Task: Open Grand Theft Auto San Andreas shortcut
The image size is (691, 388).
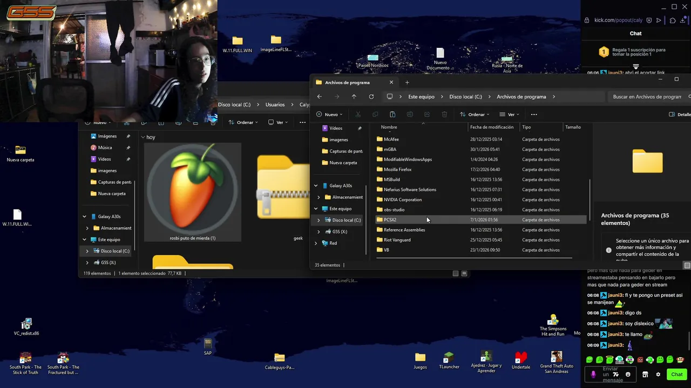Action: 557,362
